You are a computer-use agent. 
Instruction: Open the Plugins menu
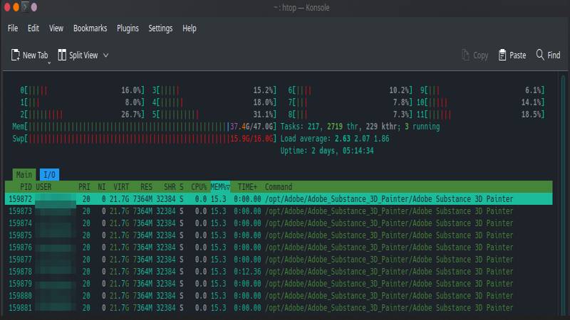coord(128,28)
